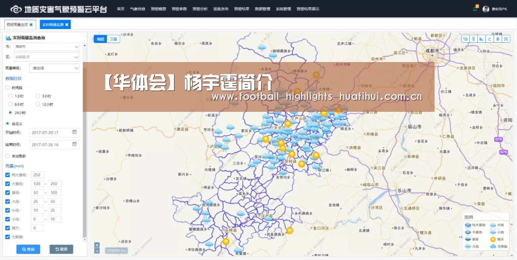Select the 1小时 radio option
Screen dimensions: 517x260
click(x=11, y=96)
